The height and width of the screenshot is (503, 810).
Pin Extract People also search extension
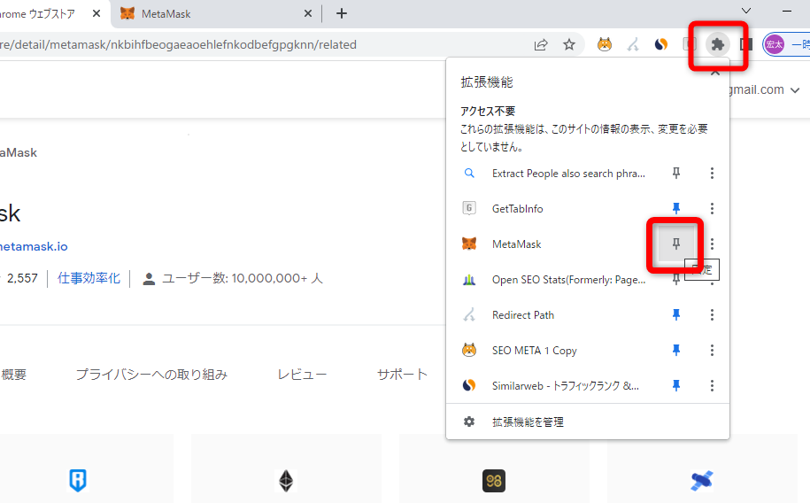point(675,174)
